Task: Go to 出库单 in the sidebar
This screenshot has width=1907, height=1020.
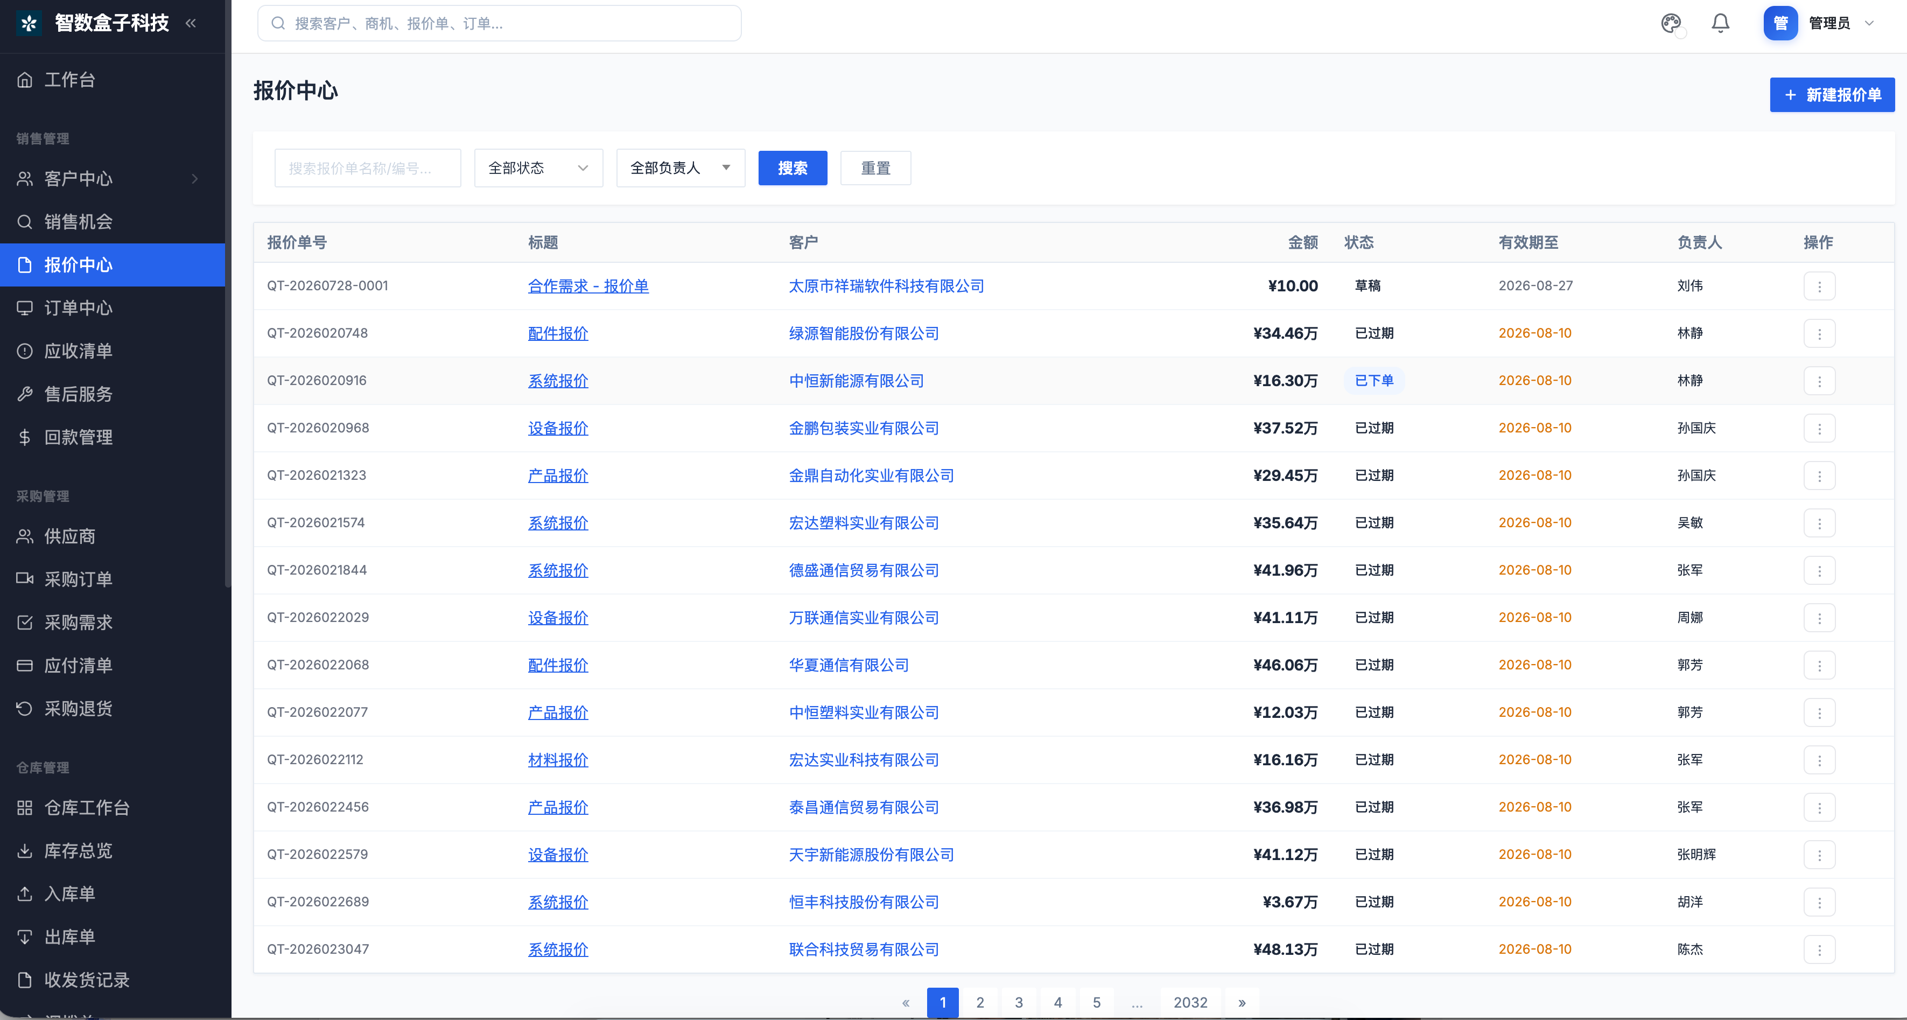Action: (x=113, y=937)
